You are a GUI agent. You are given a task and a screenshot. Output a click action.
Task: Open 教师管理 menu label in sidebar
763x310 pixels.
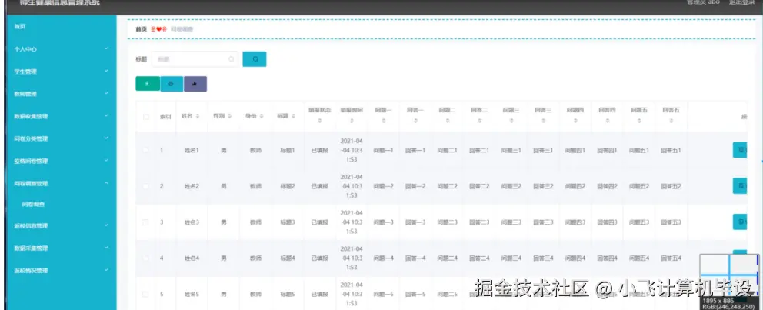(25, 94)
